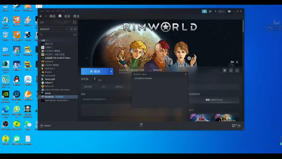
Task: Open the dropdown arrow beside 取消
Action: (111, 71)
